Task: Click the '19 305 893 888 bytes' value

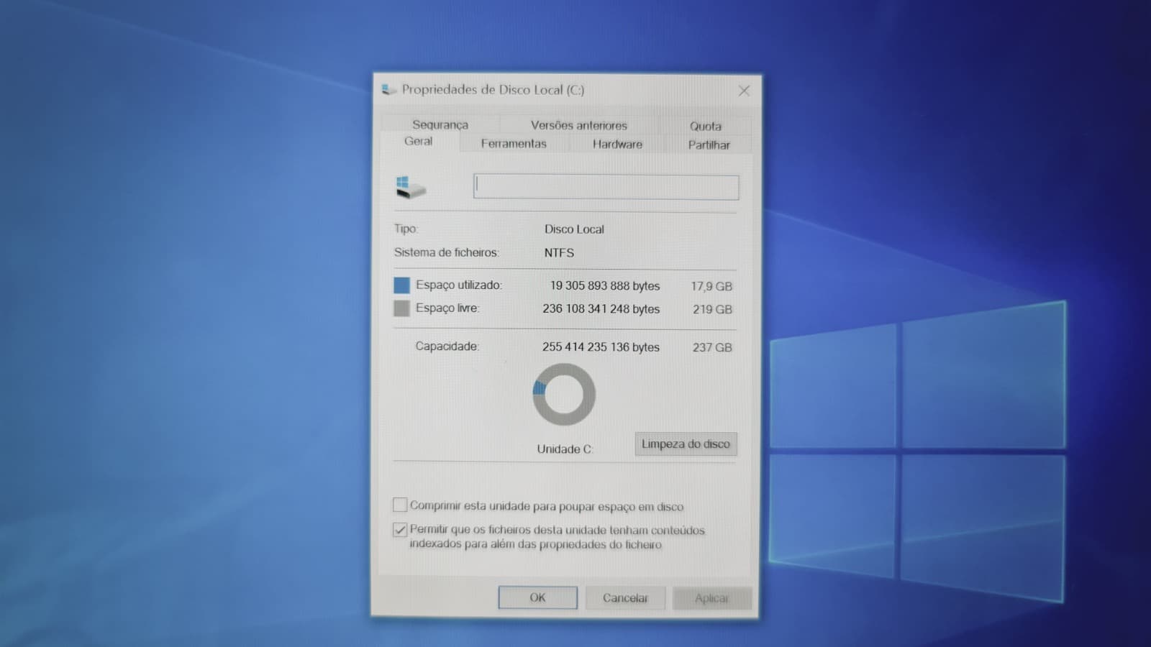Action: point(605,285)
